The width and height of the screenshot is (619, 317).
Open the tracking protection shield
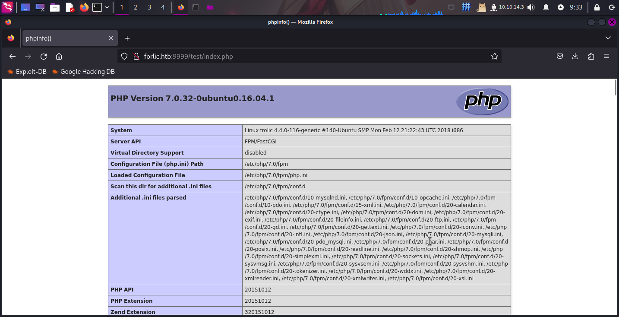(x=124, y=57)
